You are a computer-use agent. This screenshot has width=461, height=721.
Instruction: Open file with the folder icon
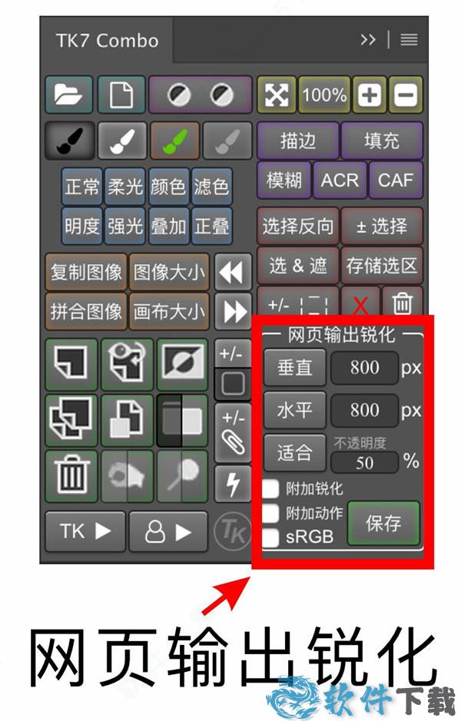tap(69, 94)
